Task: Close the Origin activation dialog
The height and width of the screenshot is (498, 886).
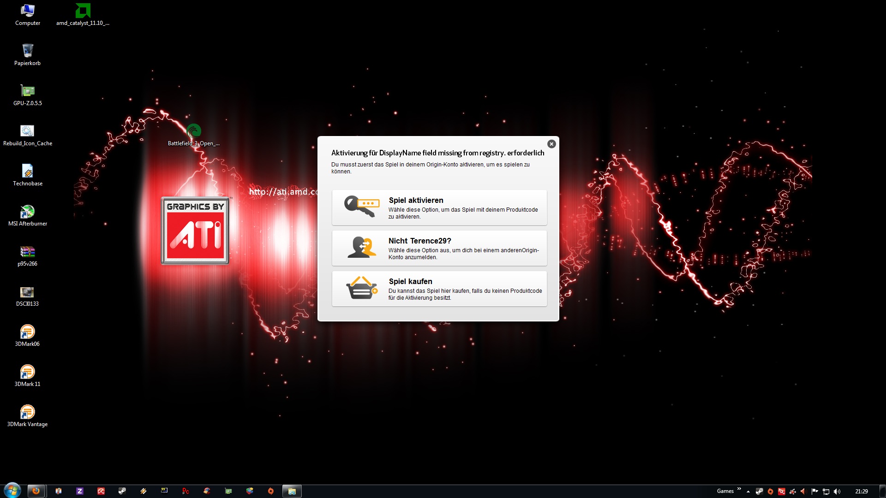Action: (x=551, y=144)
